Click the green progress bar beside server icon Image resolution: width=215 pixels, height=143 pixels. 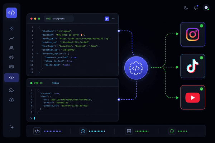(x=142, y=131)
